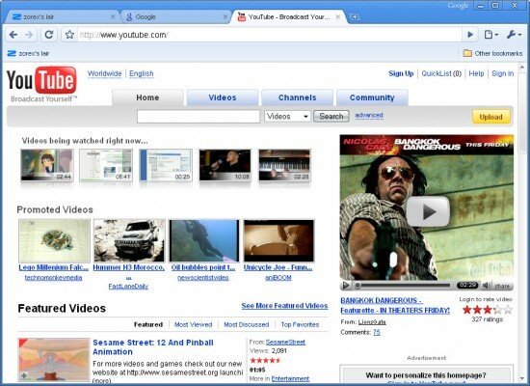Switch to the Google tab
The image size is (530, 386).
(174, 17)
